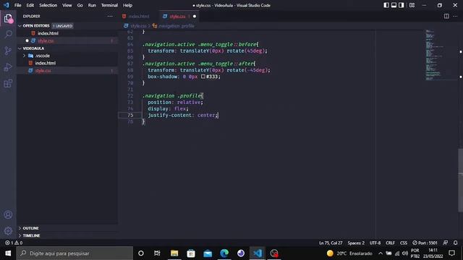The width and height of the screenshot is (463, 260).
Task: Click the #333 color swatch on line 69
Action: 203,77
